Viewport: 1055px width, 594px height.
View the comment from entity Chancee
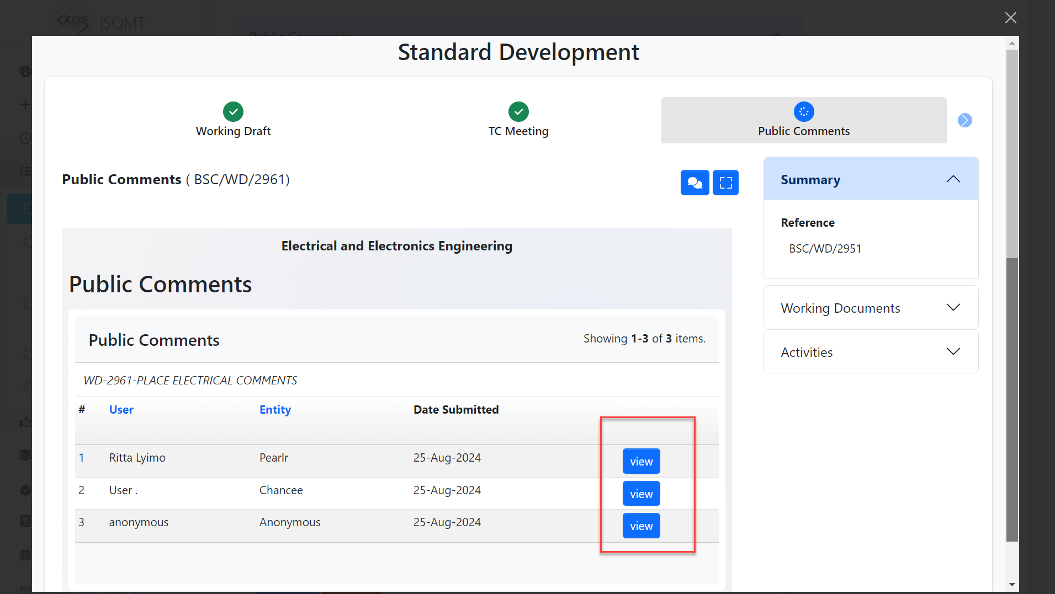click(641, 494)
